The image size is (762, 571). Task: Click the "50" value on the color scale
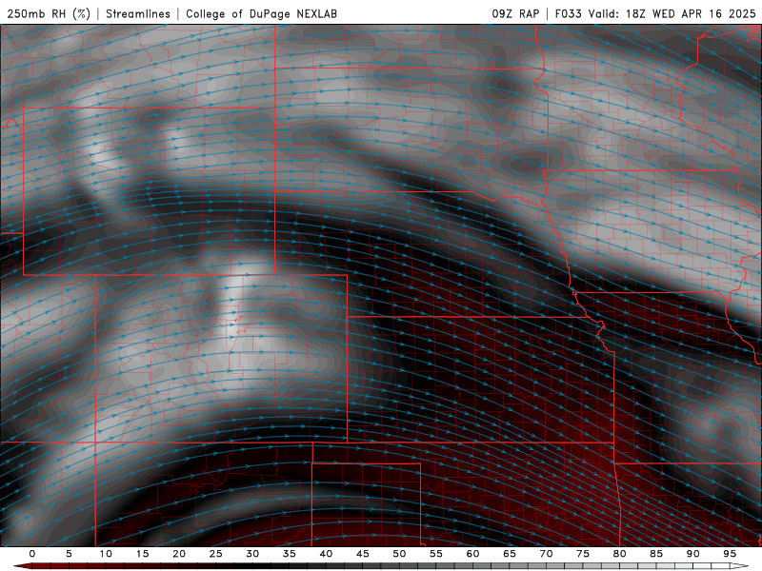[x=399, y=554]
